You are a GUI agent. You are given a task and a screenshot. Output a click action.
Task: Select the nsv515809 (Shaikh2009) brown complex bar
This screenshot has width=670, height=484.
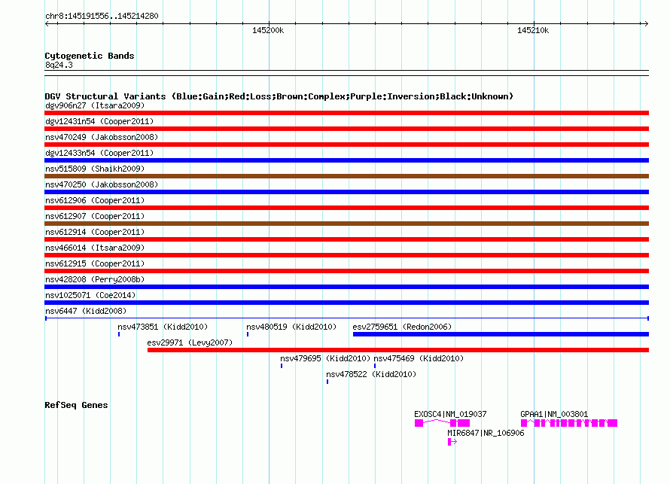[346, 176]
